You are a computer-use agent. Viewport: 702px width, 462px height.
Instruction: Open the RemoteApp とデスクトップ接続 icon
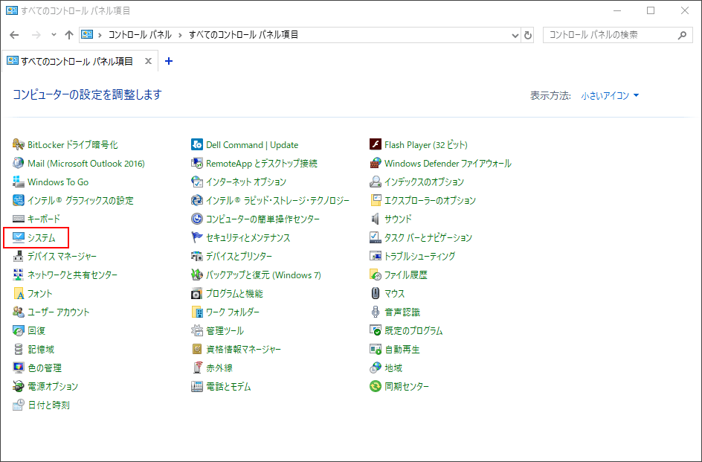coord(197,163)
